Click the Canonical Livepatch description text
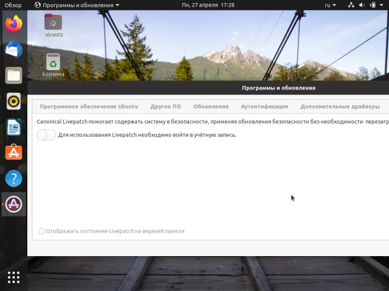The width and height of the screenshot is (389, 291). coord(213,121)
